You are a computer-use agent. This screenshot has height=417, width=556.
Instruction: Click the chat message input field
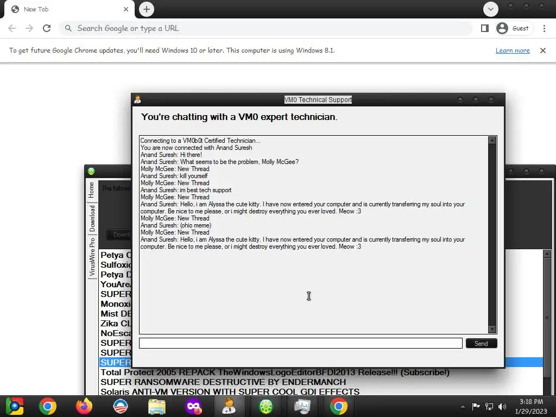(x=301, y=343)
